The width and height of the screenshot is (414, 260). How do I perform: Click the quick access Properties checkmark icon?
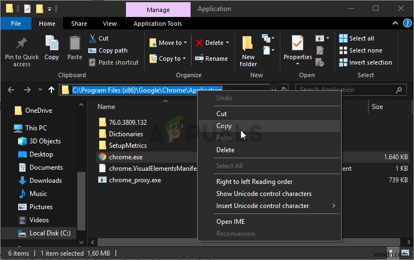[27, 9]
